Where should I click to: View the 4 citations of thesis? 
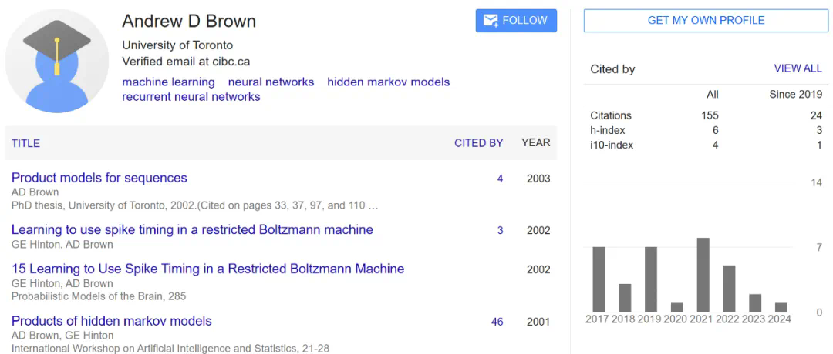(500, 179)
